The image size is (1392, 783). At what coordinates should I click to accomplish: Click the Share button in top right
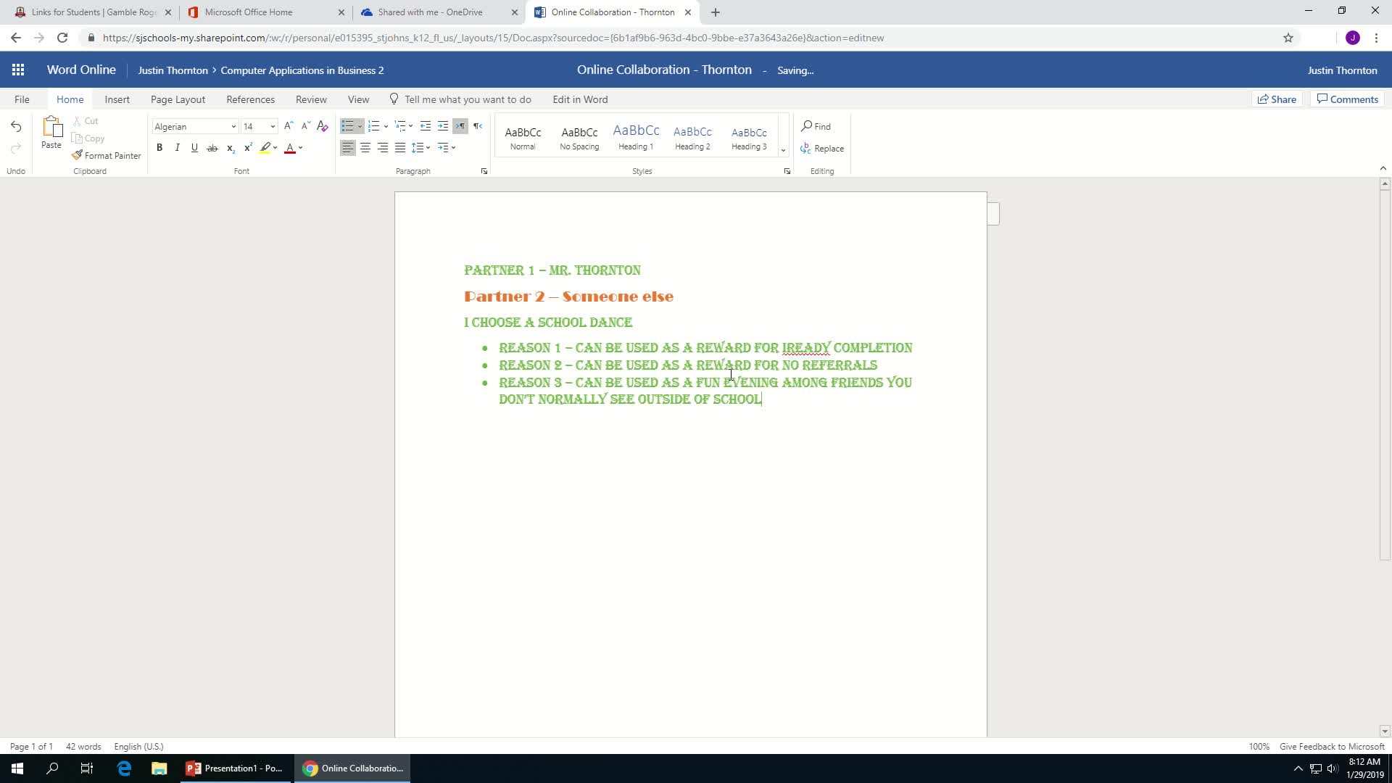(1278, 99)
